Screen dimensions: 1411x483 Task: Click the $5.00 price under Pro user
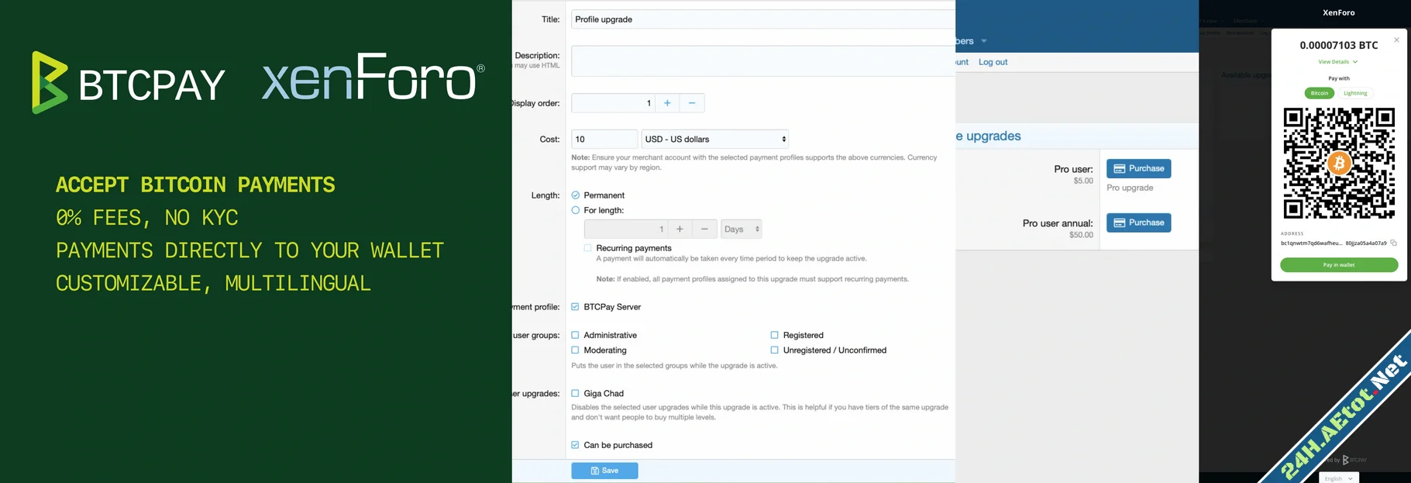coord(1083,181)
